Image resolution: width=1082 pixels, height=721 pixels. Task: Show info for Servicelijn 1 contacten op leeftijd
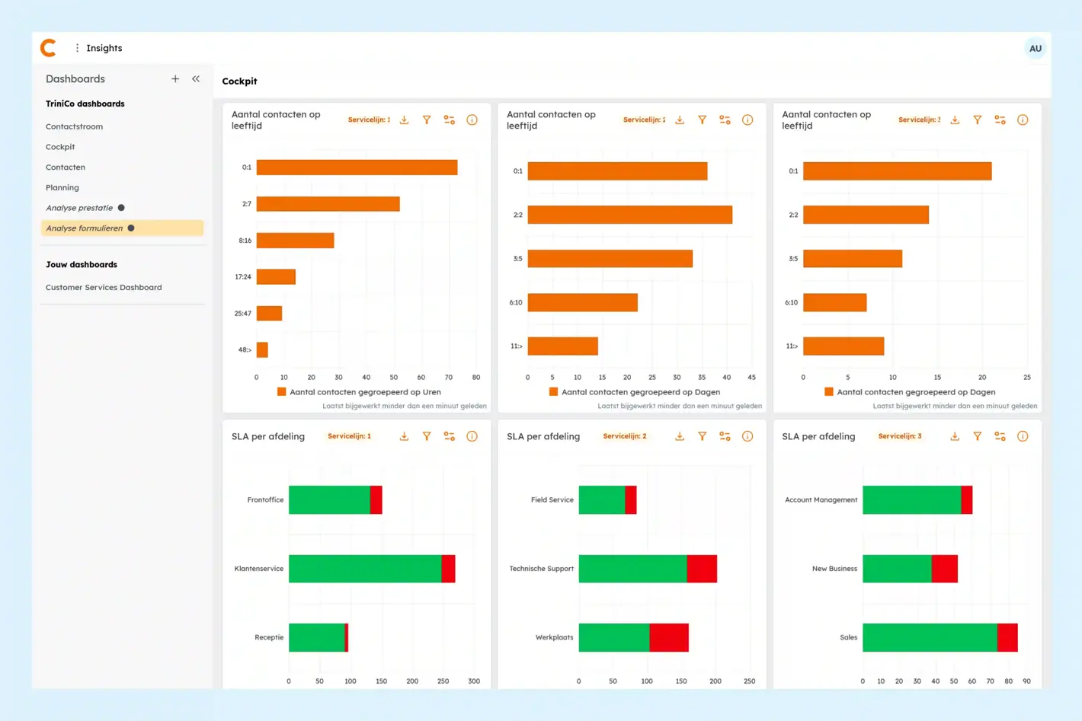coord(472,120)
